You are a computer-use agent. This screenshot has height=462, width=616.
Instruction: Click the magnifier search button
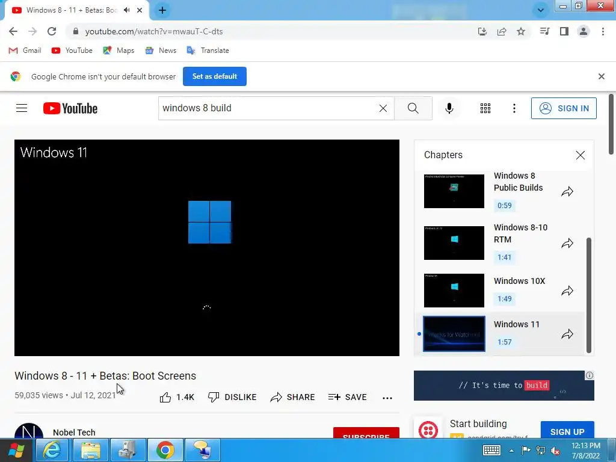(x=413, y=108)
